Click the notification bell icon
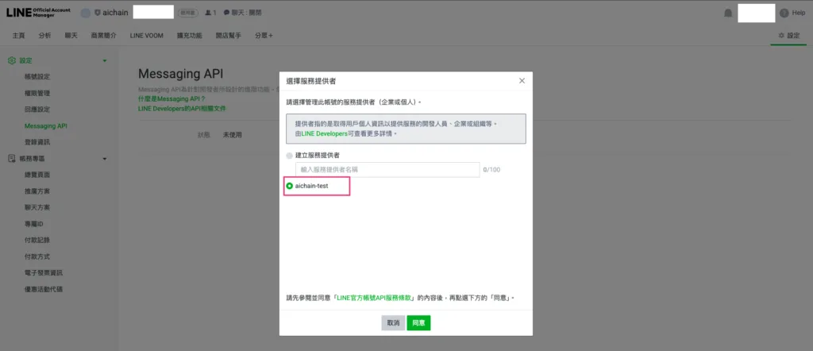The width and height of the screenshot is (813, 351). (x=729, y=13)
